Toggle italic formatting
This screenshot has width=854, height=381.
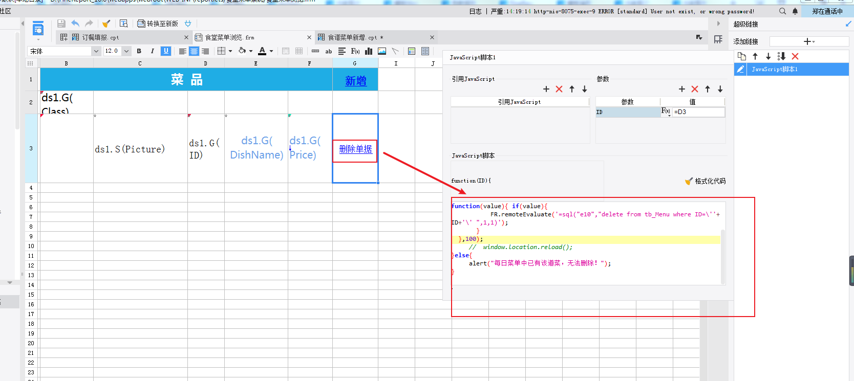[152, 51]
